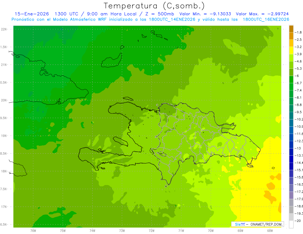
Task: Click 'Valor Min. = -9.13033' text
Action: 205,14
